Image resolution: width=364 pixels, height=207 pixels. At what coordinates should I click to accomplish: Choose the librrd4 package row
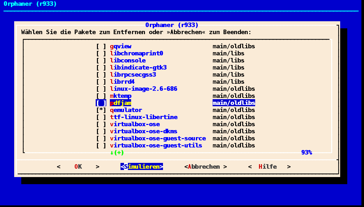[x=122, y=82]
